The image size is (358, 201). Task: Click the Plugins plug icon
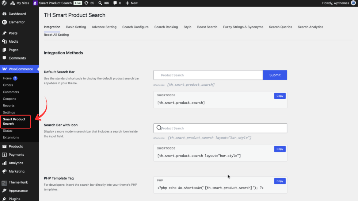(x=4, y=199)
